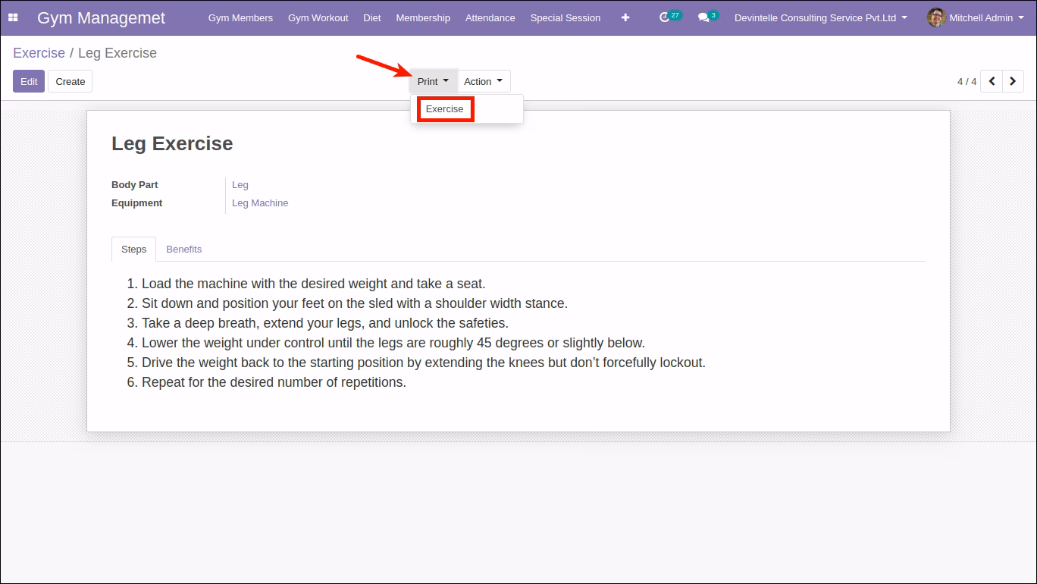The width and height of the screenshot is (1037, 584).
Task: Go back to Exercise breadcrumb
Action: pos(39,53)
